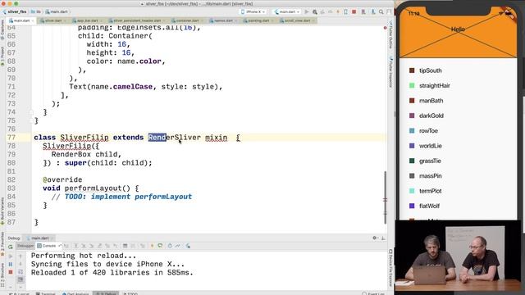Screen dimensions: 525x295
Task: Click the darkGold row in the simulator list
Action: [458, 116]
